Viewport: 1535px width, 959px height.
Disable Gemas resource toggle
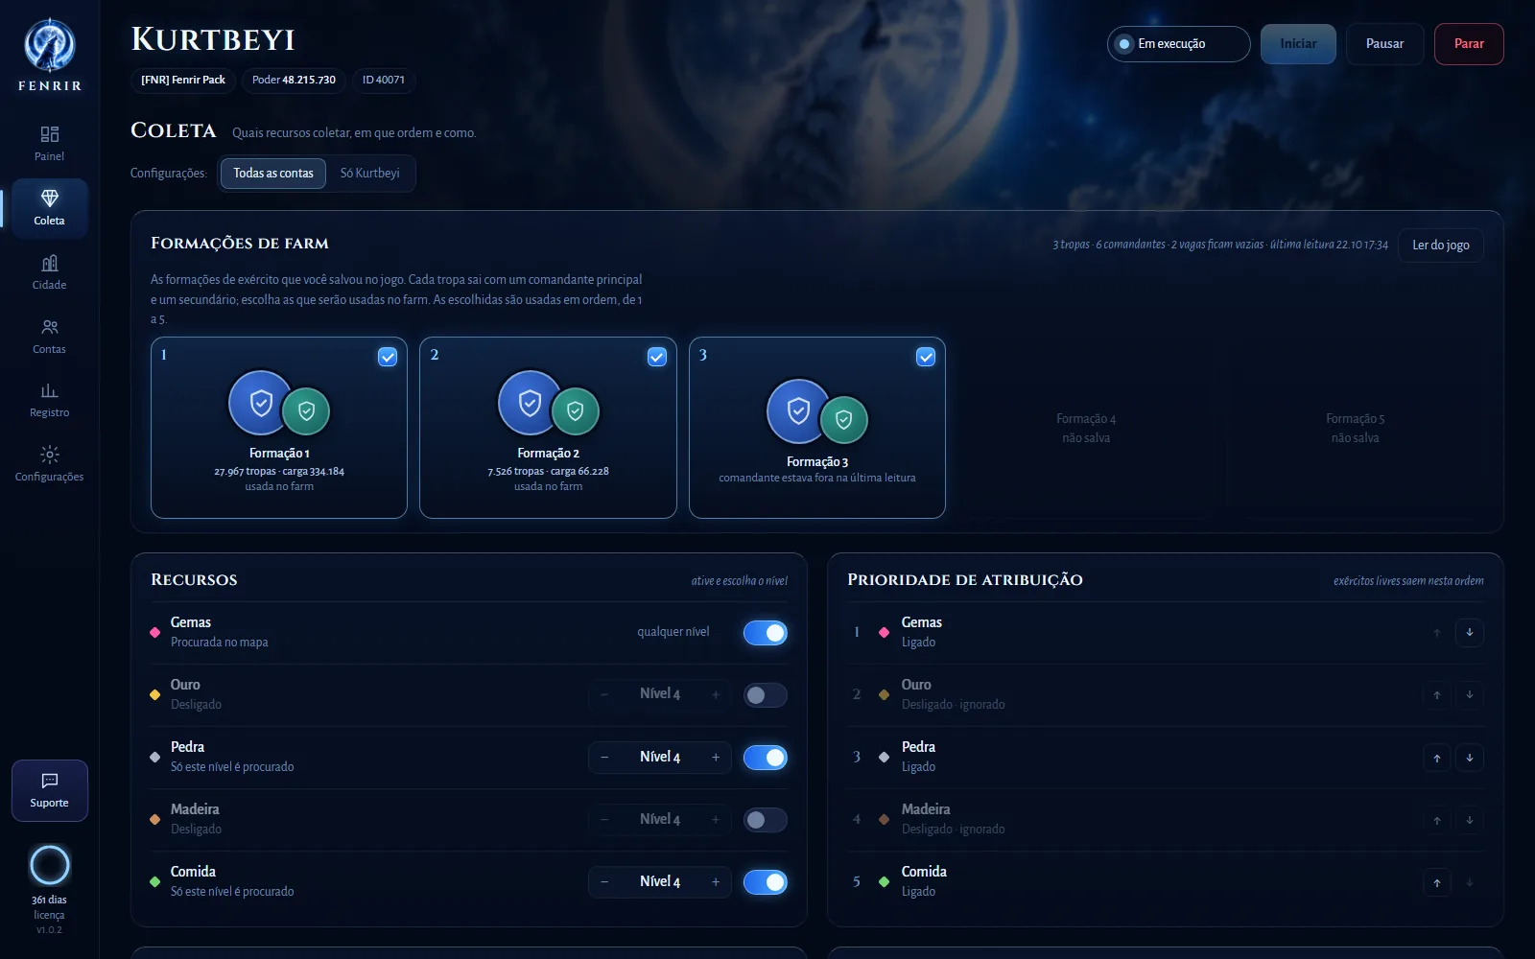coord(766,633)
